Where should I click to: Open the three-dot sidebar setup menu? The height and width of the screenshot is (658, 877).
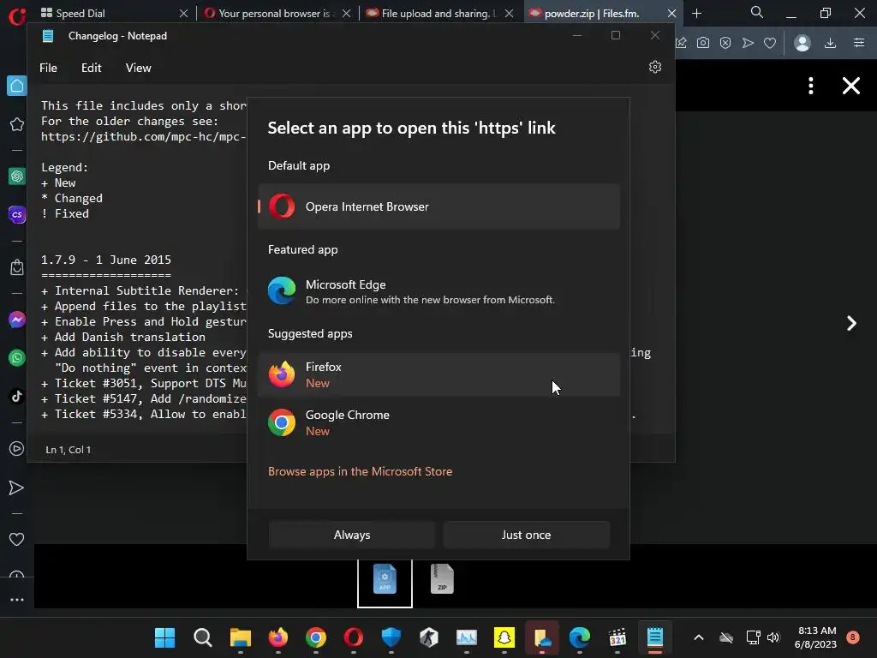[17, 599]
